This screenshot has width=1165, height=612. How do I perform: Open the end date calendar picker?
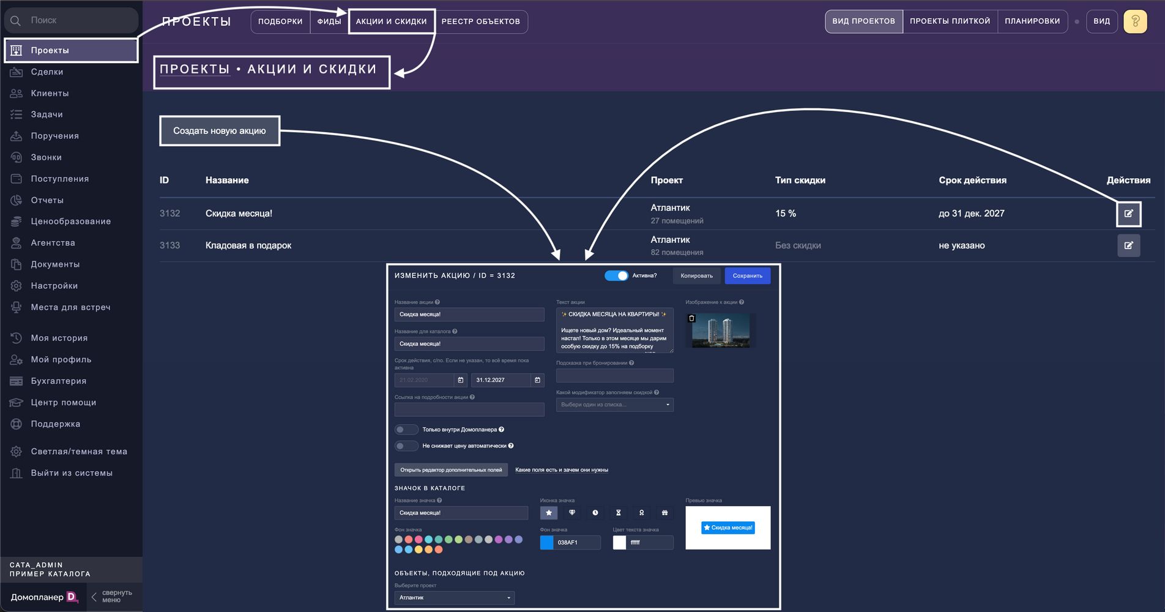pyautogui.click(x=537, y=380)
